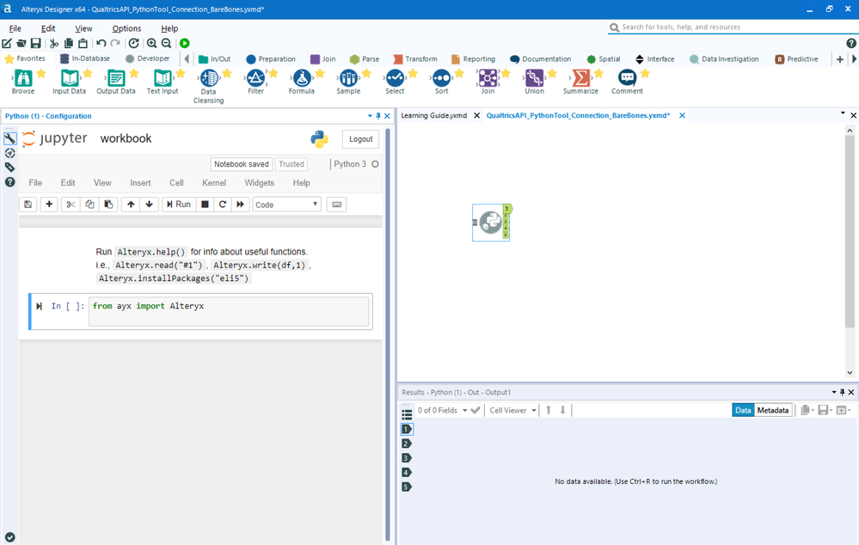Click the Python tool on the canvas
The width and height of the screenshot is (859, 545).
tap(491, 223)
